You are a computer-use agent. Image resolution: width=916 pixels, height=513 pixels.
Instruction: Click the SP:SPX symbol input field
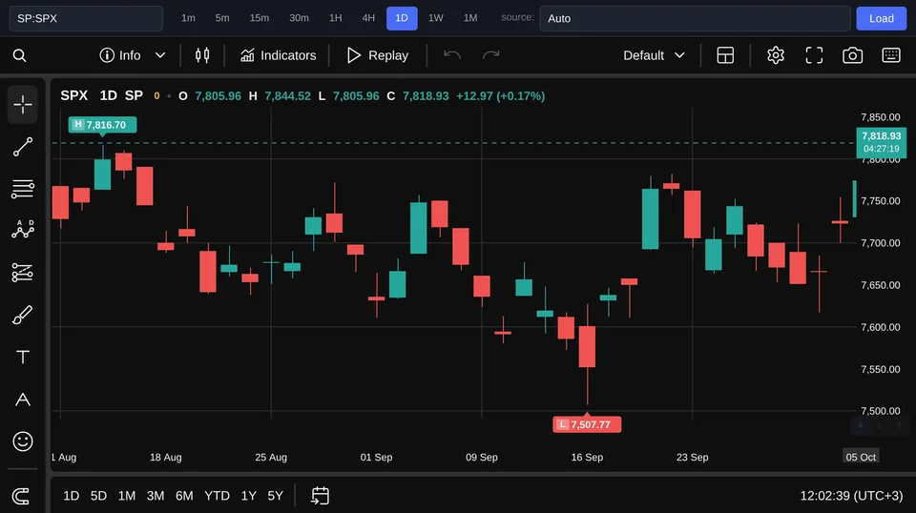[x=86, y=18]
